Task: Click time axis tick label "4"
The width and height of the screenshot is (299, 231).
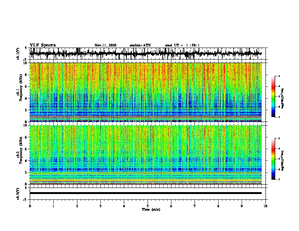Action: pos(124,206)
